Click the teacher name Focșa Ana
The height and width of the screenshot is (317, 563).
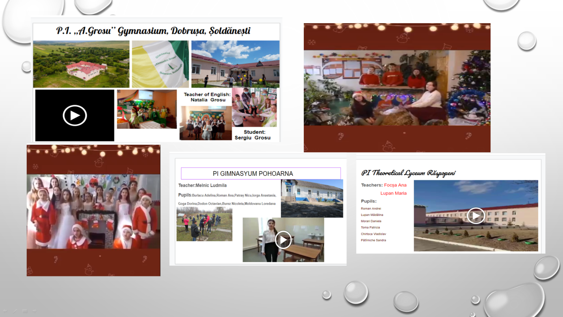(x=395, y=185)
